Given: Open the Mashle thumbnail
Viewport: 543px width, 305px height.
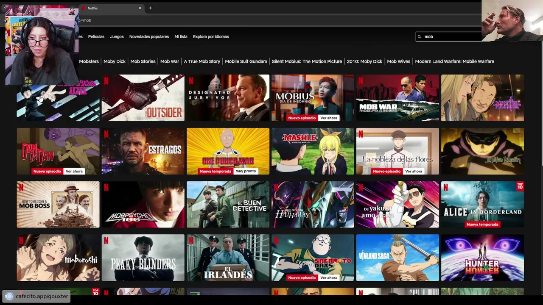Looking at the screenshot, I should click(x=313, y=151).
